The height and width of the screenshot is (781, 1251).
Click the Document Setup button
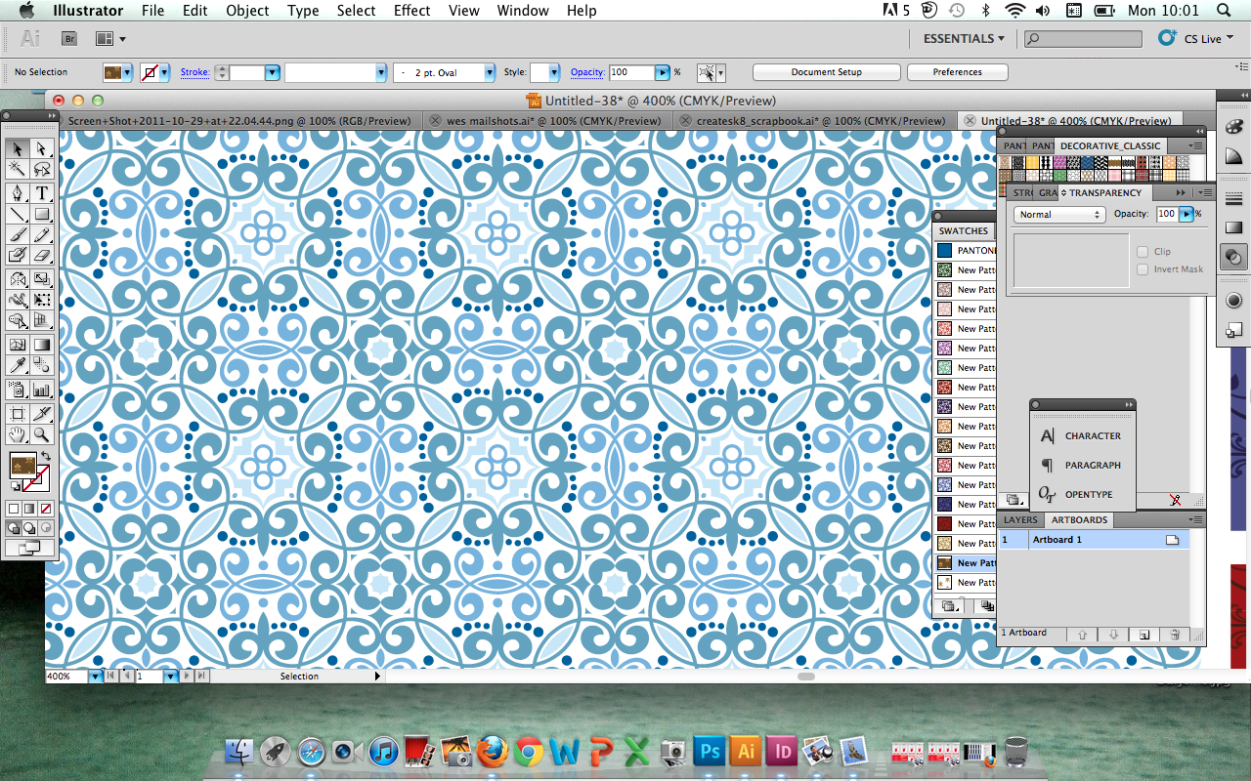coord(826,71)
